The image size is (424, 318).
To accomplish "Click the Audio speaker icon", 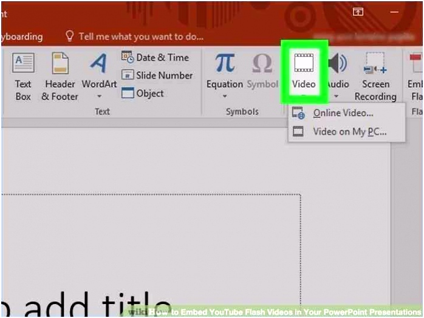I will tap(338, 63).
